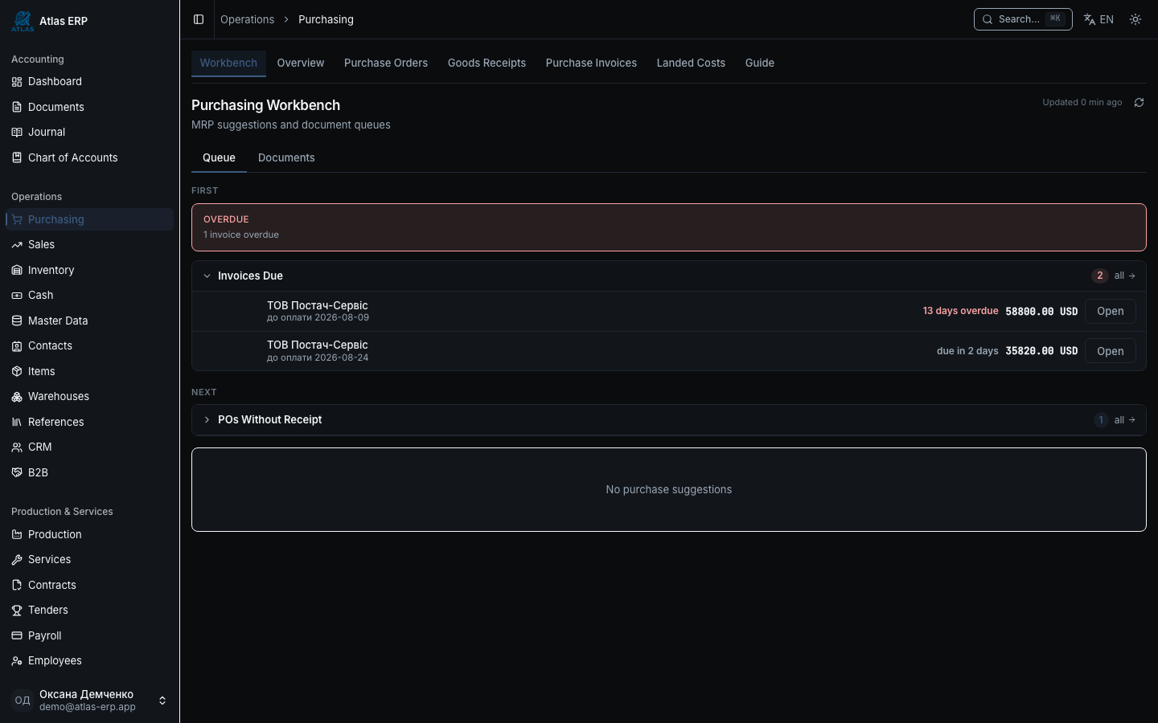Click the Operations breadcrumb link
The height and width of the screenshot is (723, 1158).
pyautogui.click(x=247, y=19)
